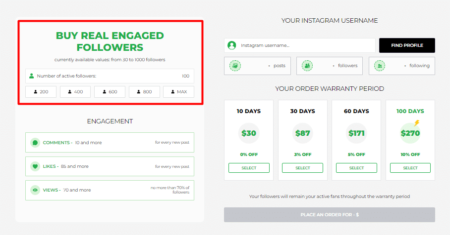Choose the 400 followers preset
Image resolution: width=450 pixels, height=235 pixels.
75,92
